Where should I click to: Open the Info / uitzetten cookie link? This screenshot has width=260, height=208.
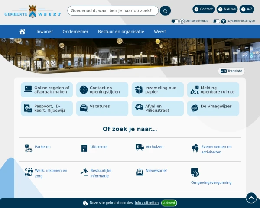[146, 203]
